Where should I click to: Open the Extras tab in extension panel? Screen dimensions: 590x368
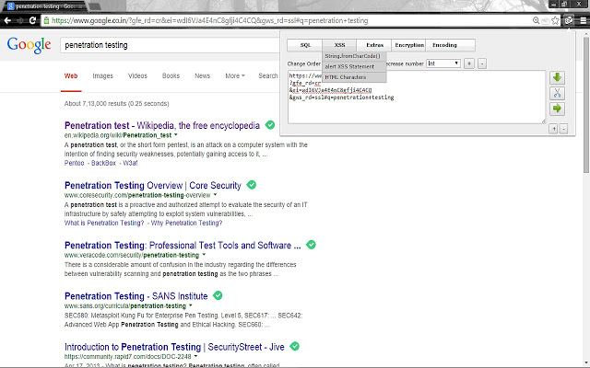374,45
